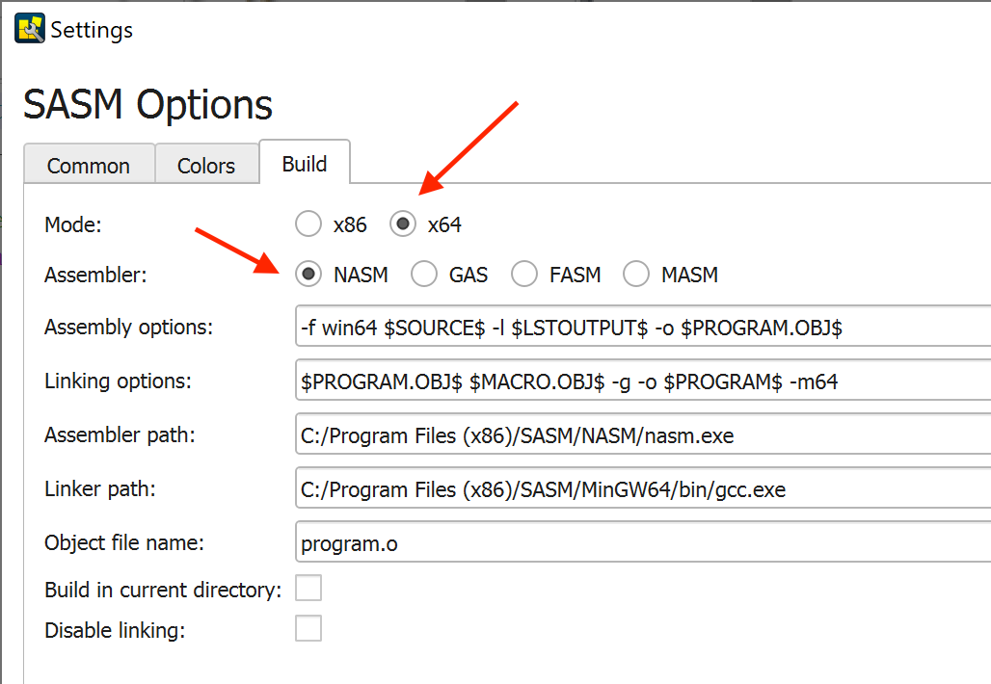Switch to the Common tab
This screenshot has width=991, height=684.
pyautogui.click(x=89, y=166)
